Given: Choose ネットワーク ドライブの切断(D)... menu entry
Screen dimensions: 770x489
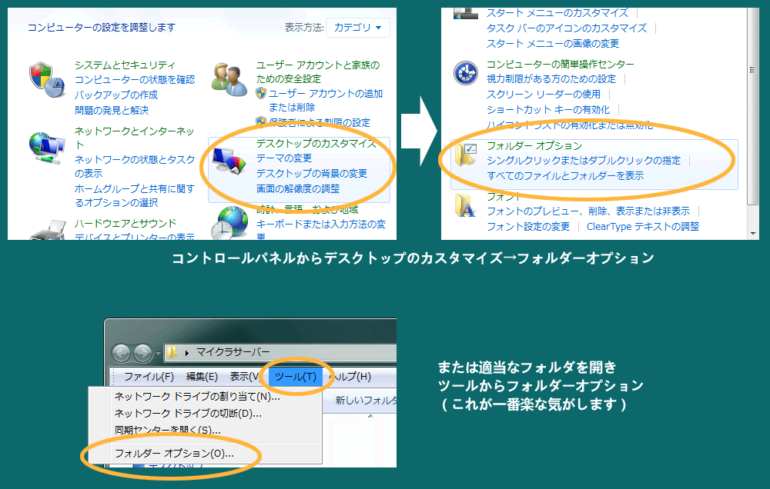Looking at the screenshot, I should 188,414.
